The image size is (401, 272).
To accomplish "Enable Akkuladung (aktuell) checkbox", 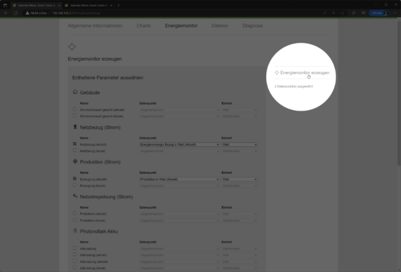I will pyautogui.click(x=75, y=261).
